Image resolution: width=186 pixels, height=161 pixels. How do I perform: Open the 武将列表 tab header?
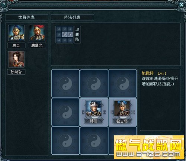pos(26,17)
